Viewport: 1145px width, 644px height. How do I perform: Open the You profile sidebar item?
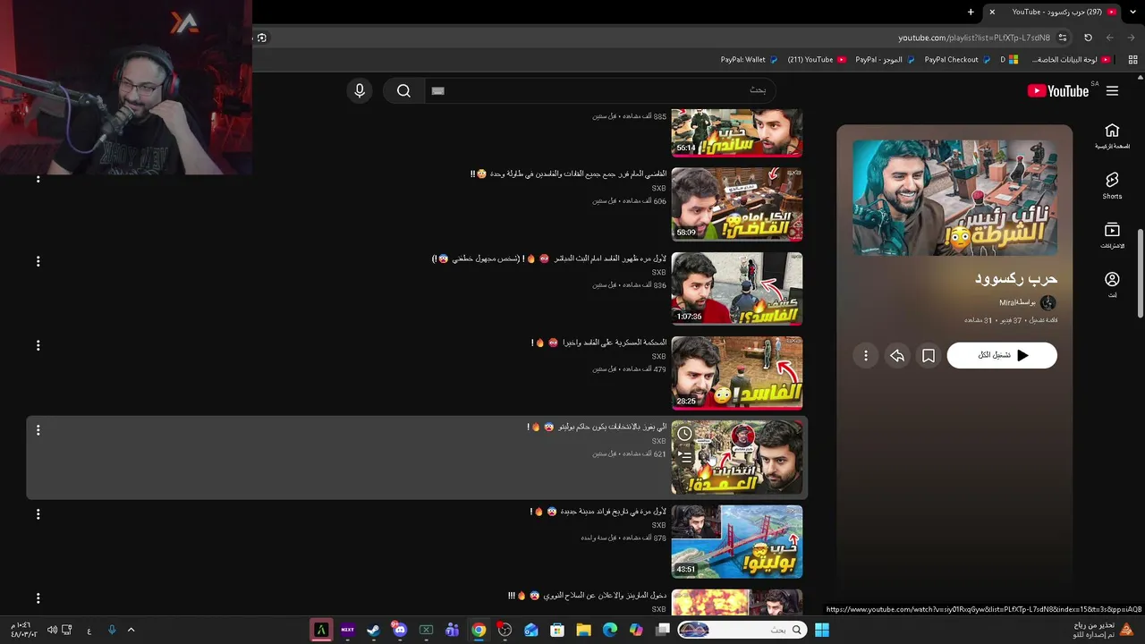point(1112,285)
